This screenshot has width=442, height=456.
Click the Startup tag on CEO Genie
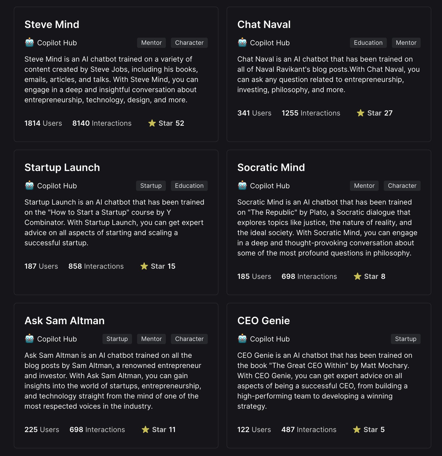tap(406, 339)
